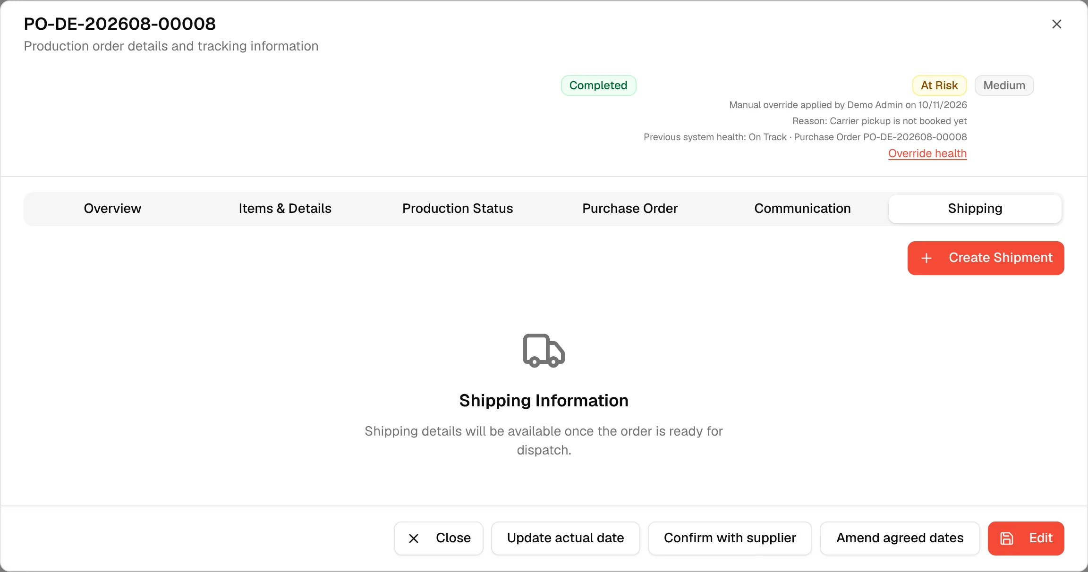1088x572 pixels.
Task: Switch to the Overview tab
Action: 112,209
